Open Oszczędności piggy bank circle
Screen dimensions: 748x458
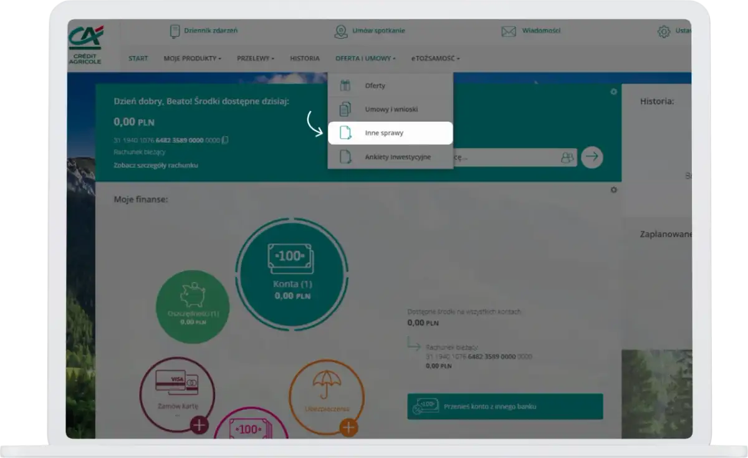click(x=192, y=307)
